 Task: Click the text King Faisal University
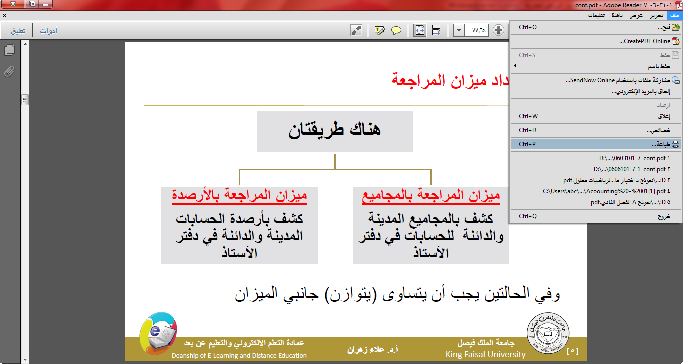coord(486,354)
